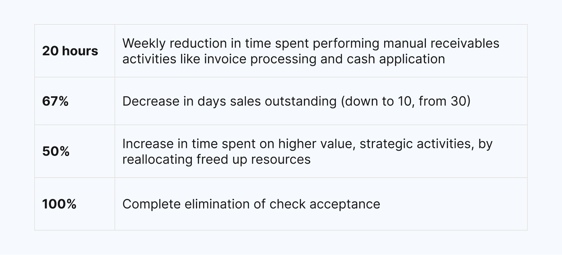Click the phrase "reallocating freed up resources"
562x255 pixels.
216,160
